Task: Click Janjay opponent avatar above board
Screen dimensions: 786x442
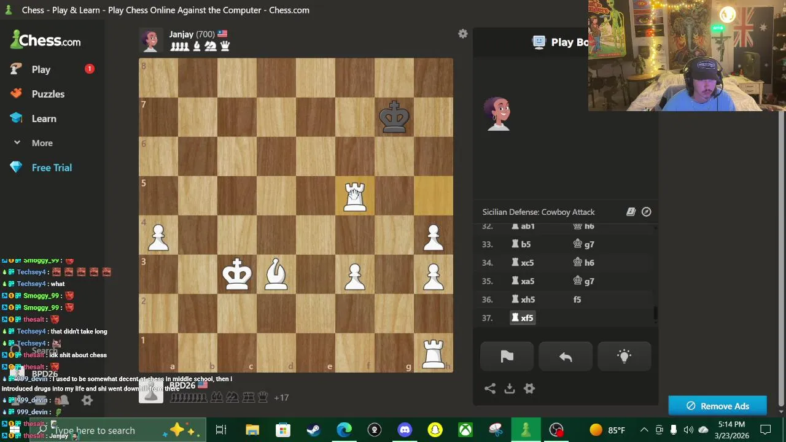Action: click(150, 40)
